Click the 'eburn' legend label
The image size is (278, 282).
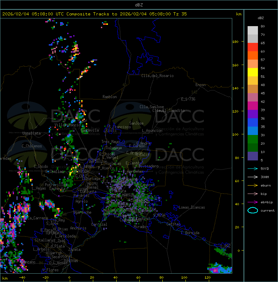click(266, 186)
